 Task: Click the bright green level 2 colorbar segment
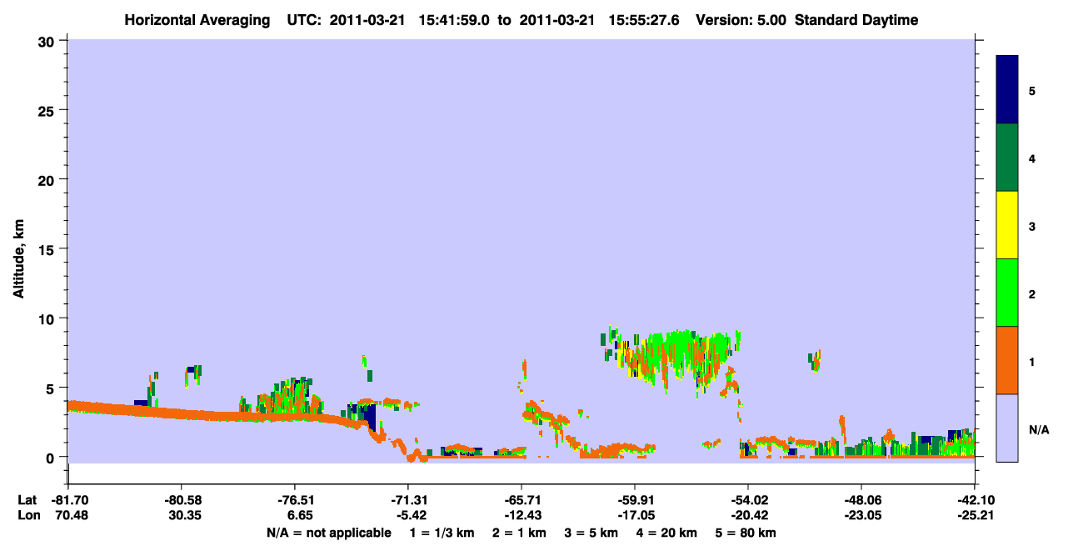pyautogui.click(x=1007, y=293)
